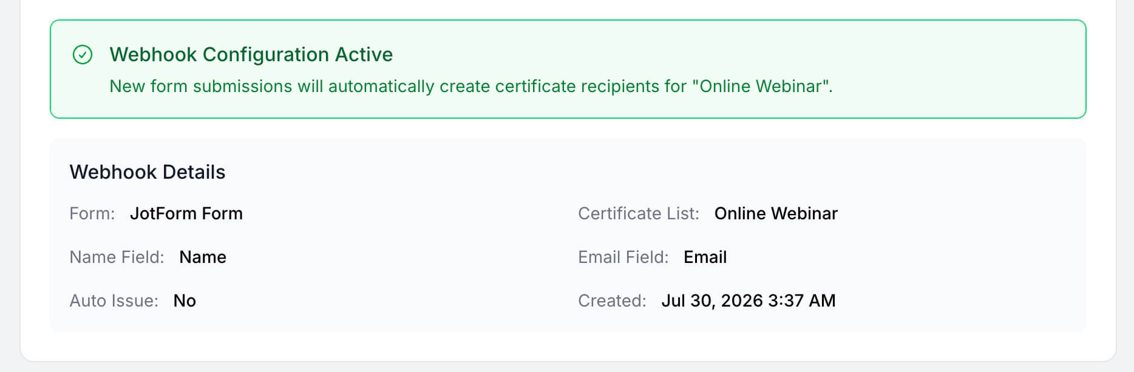Select the Webhook Configuration Active heading
1134x372 pixels.
pyautogui.click(x=251, y=55)
